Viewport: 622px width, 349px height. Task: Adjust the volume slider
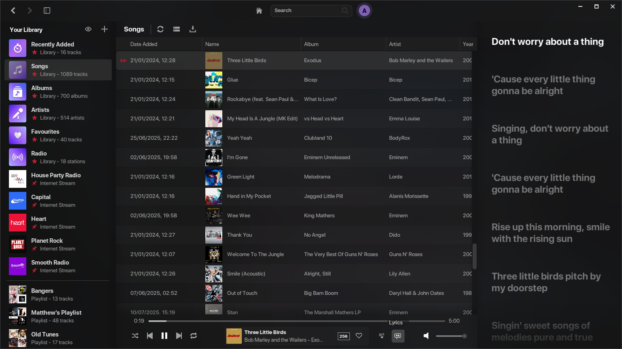point(451,336)
